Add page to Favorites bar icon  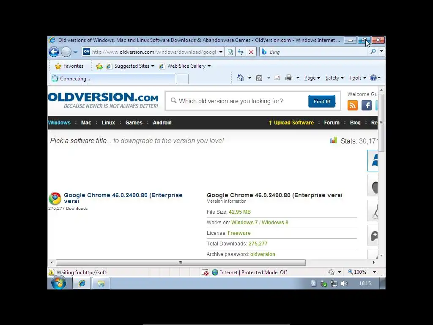tap(99, 66)
